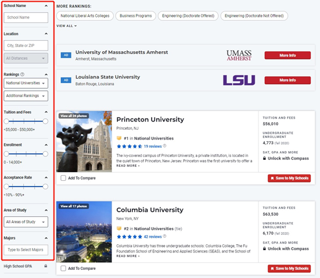Click More Info for UMass Amherst
Image resolution: width=320 pixels, height=278 pixels.
[287, 55]
